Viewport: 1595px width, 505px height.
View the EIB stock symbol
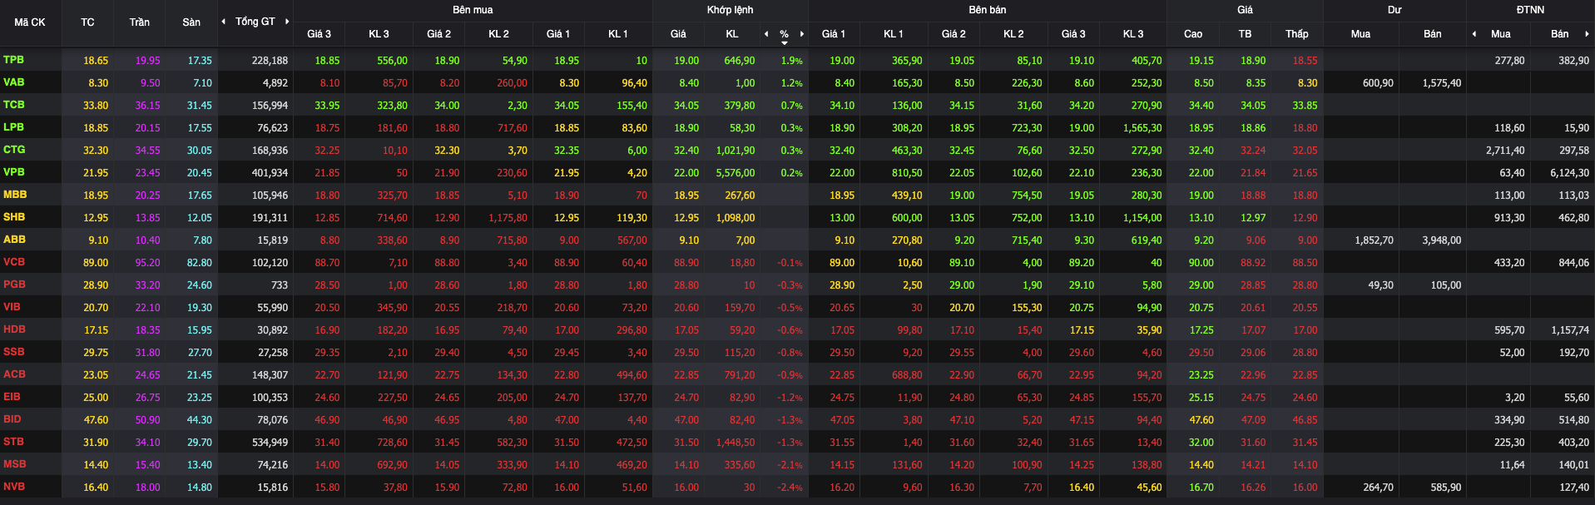(12, 397)
